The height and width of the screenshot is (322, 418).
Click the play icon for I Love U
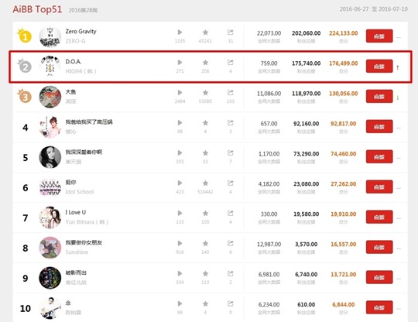(180, 213)
